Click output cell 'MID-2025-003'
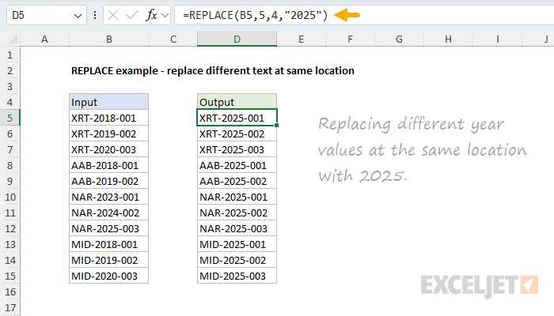The height and width of the screenshot is (316, 554). (x=237, y=276)
